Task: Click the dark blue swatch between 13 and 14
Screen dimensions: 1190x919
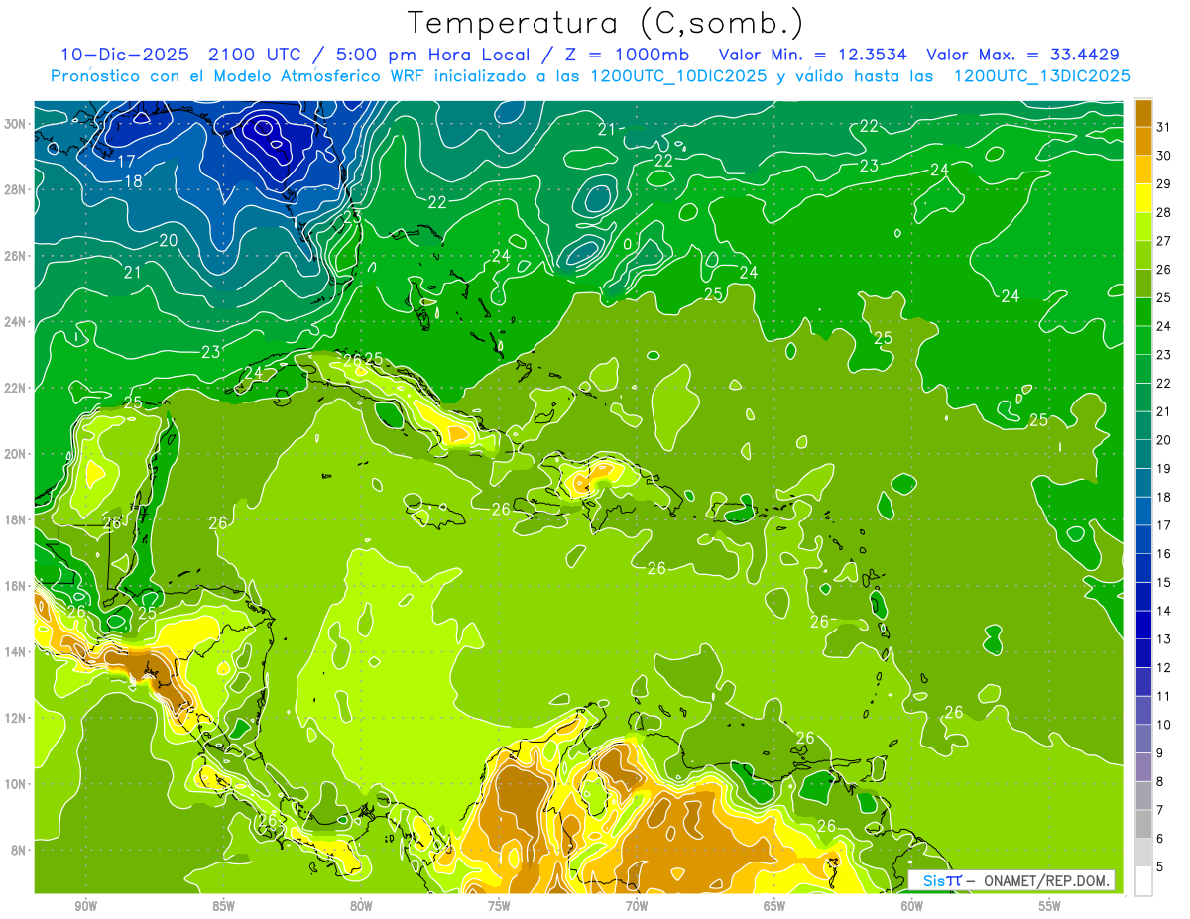Action: click(x=1143, y=625)
